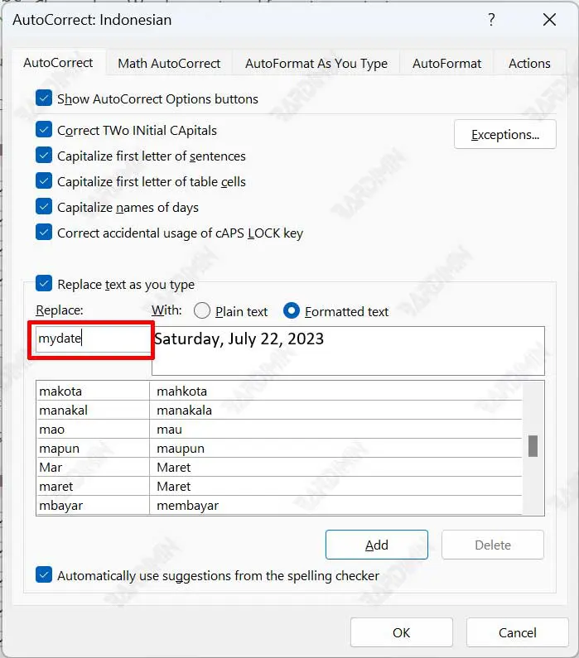Toggle Capitalize first letter of table cells

44,181
